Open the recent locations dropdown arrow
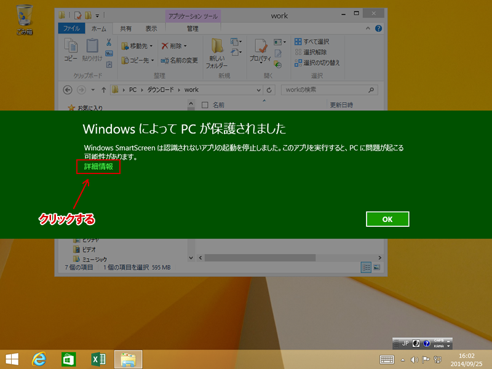This screenshot has width=492, height=369. coord(93,90)
